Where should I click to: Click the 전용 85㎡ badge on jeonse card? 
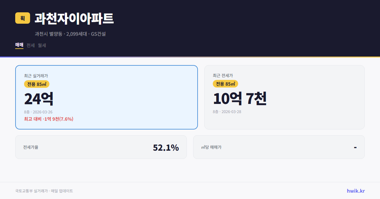225,84
